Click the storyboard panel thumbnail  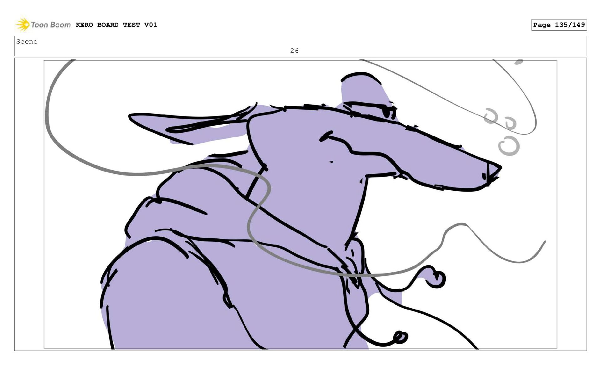[x=300, y=204]
